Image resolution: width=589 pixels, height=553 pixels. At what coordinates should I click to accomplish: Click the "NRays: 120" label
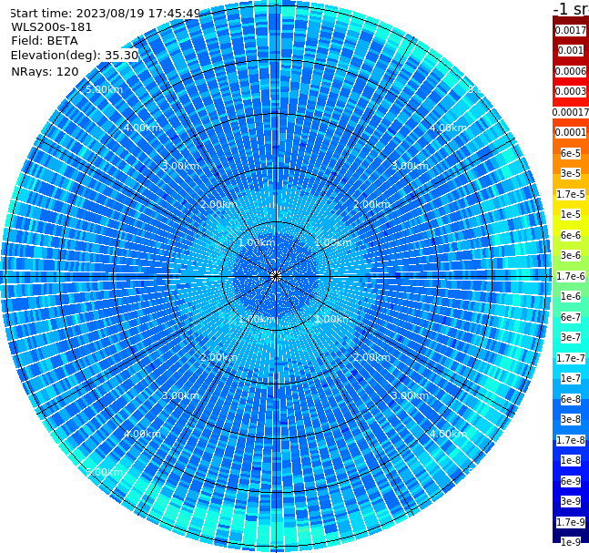[x=45, y=71]
